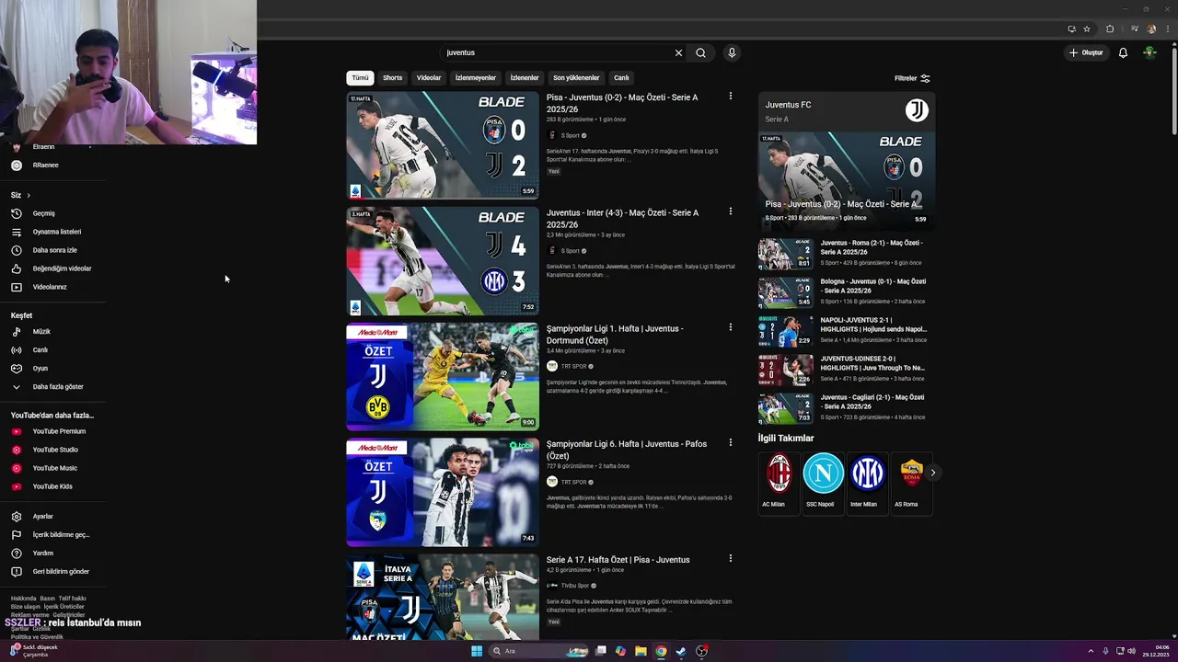
Task: Open S Sport channel under Pisa video
Action: [x=570, y=135]
